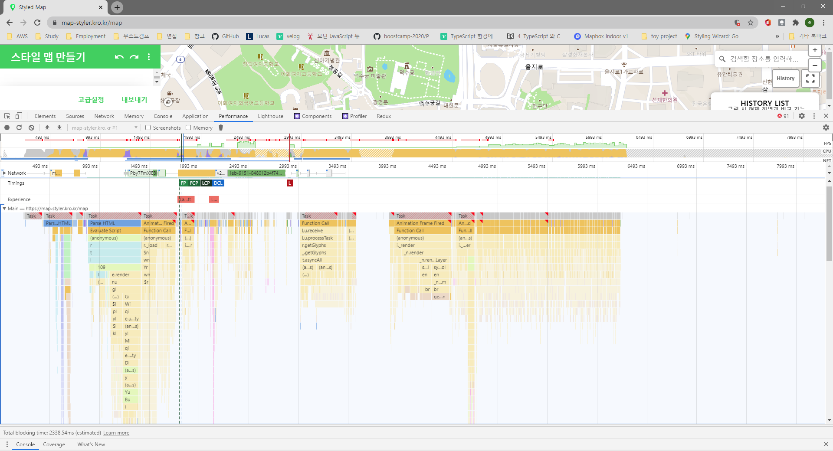Collect garbage with trash icon

pyautogui.click(x=221, y=127)
